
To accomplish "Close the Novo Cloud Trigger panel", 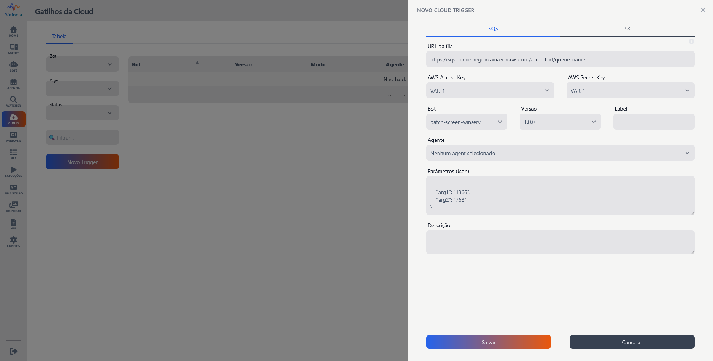I will (703, 10).
